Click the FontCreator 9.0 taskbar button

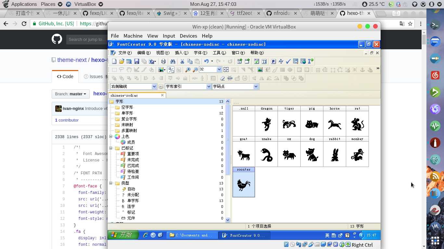(244, 235)
